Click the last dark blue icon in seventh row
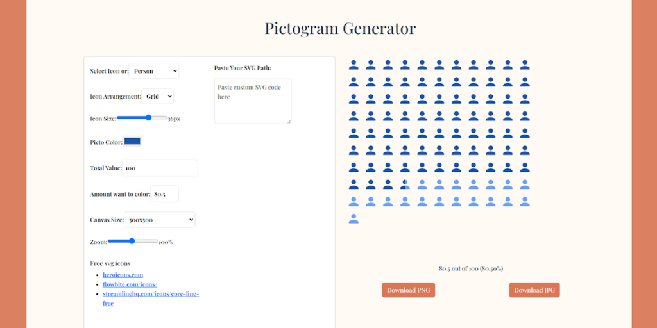This screenshot has width=657, height=328. 525,167
